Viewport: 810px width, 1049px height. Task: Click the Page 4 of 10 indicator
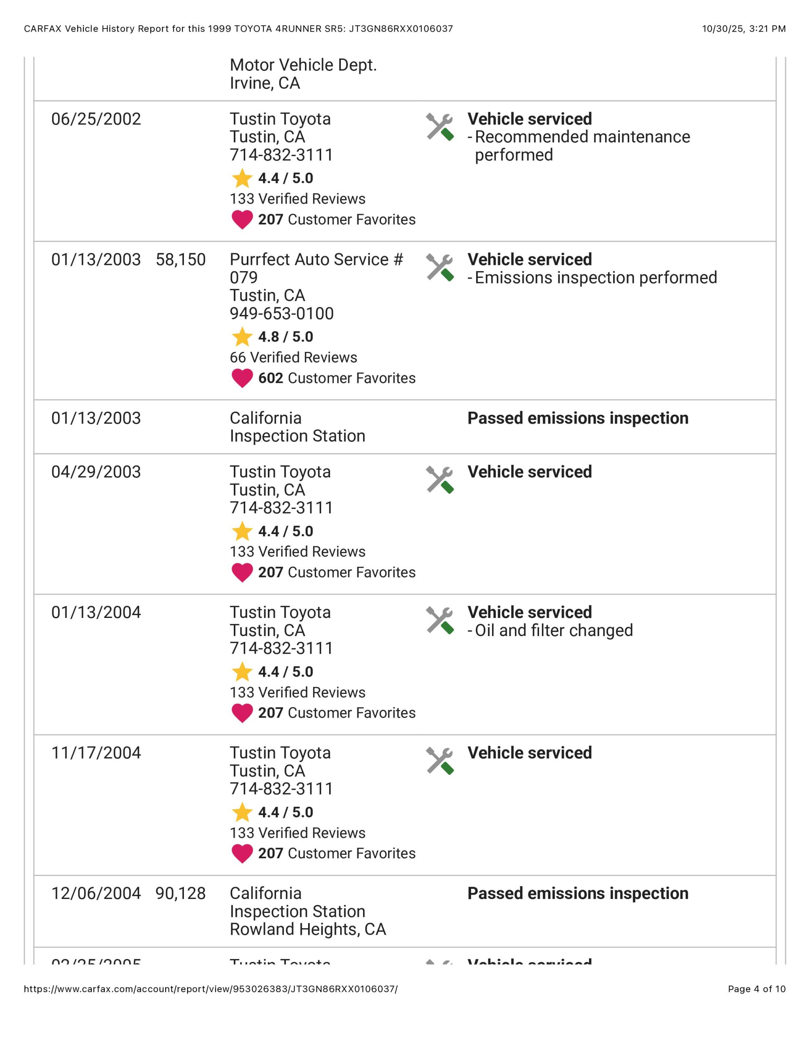(x=756, y=988)
